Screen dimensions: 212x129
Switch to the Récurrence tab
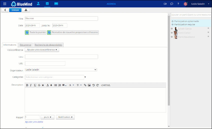(25, 45)
